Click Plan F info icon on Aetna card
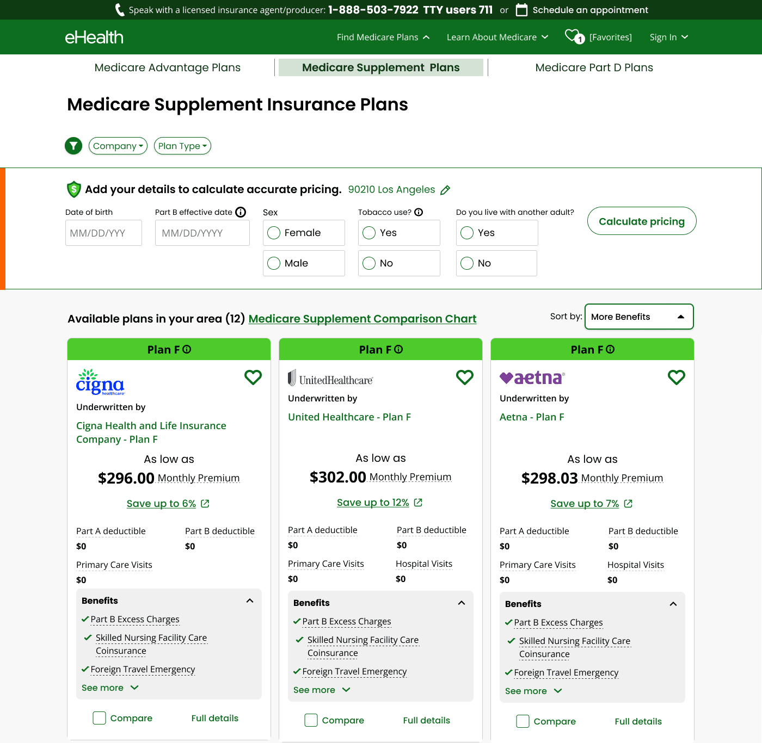Screen dimensions: 762x743 coord(610,349)
